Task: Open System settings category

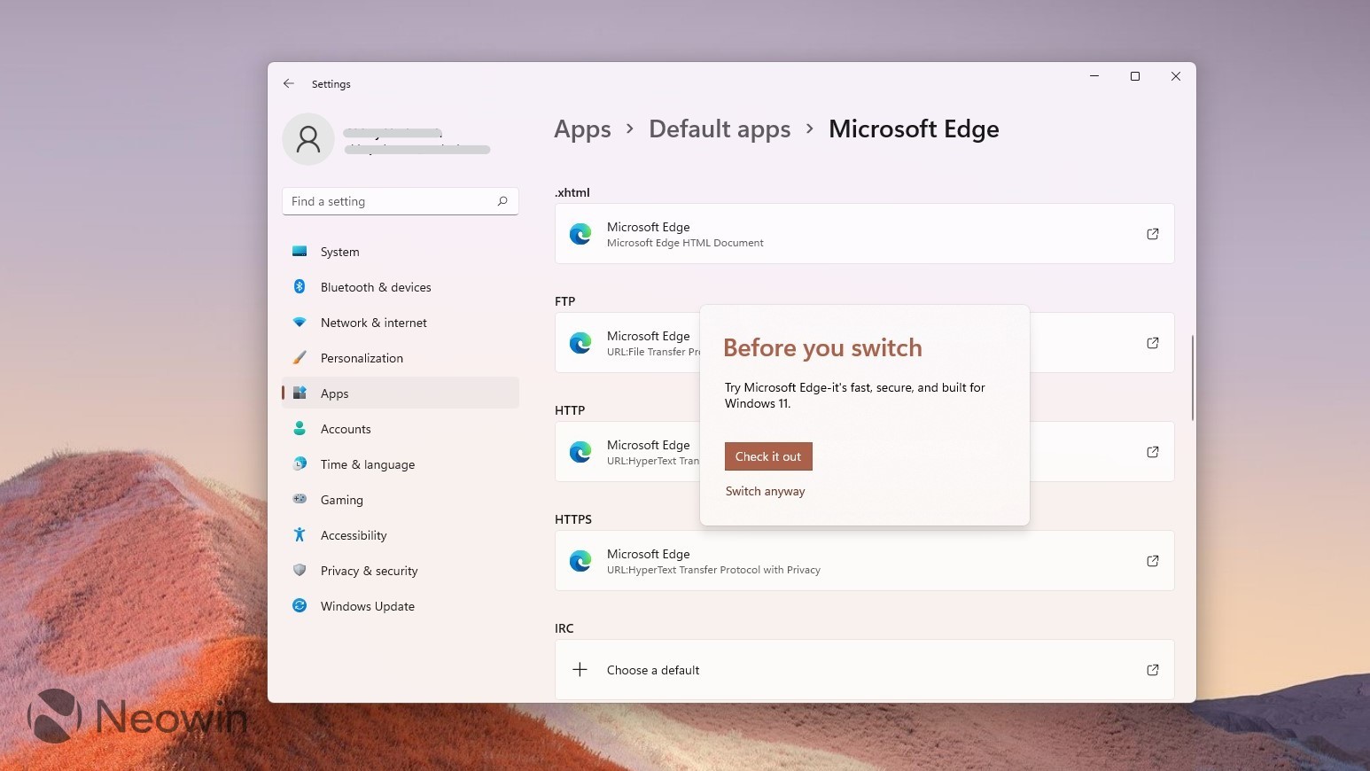Action: 401,252
